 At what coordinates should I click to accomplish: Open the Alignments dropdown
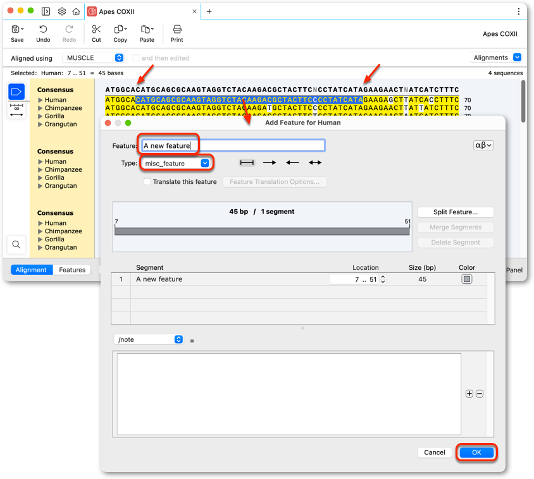pyautogui.click(x=496, y=58)
